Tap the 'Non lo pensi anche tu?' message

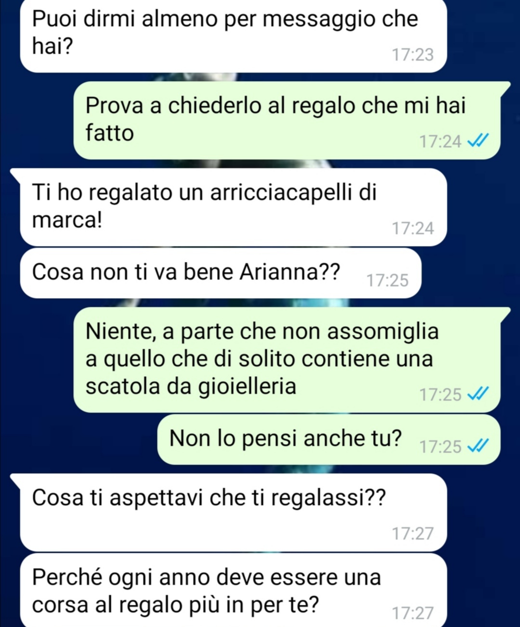(x=329, y=439)
